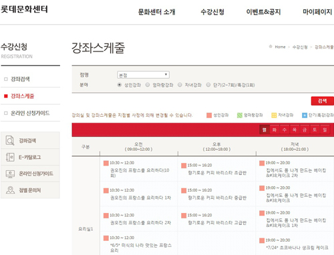Screen dimensions: 334x255
Task: Open 향기로운 커피 바리스타 고급반 course
Action: point(217,223)
